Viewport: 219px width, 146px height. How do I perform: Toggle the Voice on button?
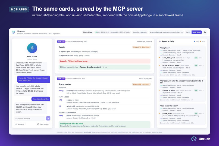(20, 124)
